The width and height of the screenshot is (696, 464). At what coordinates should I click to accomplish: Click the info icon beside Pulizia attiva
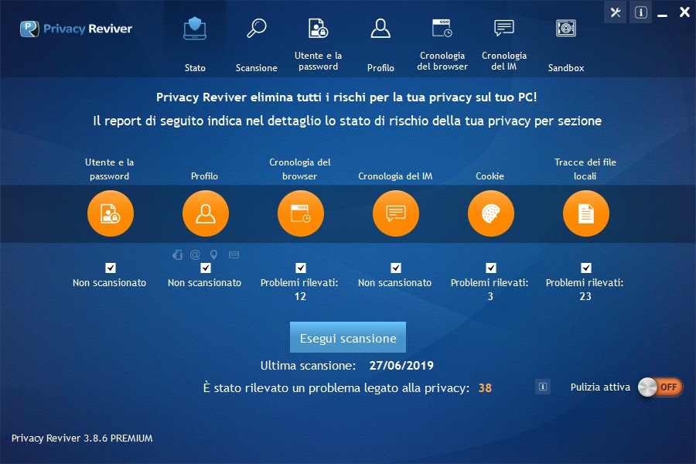coord(542,387)
